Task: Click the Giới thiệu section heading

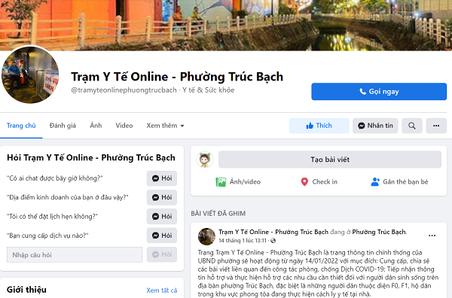Action: (x=26, y=290)
